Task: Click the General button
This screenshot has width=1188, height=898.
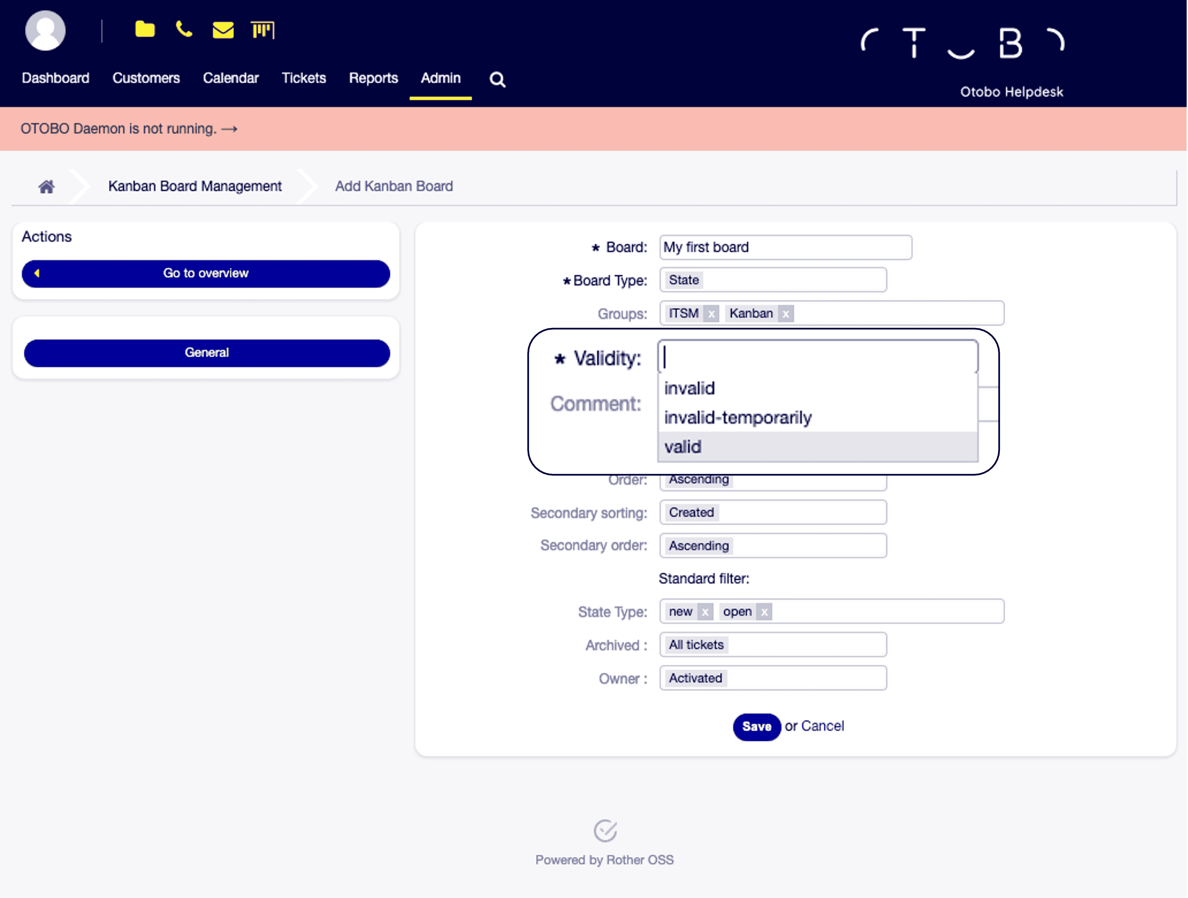Action: [207, 353]
